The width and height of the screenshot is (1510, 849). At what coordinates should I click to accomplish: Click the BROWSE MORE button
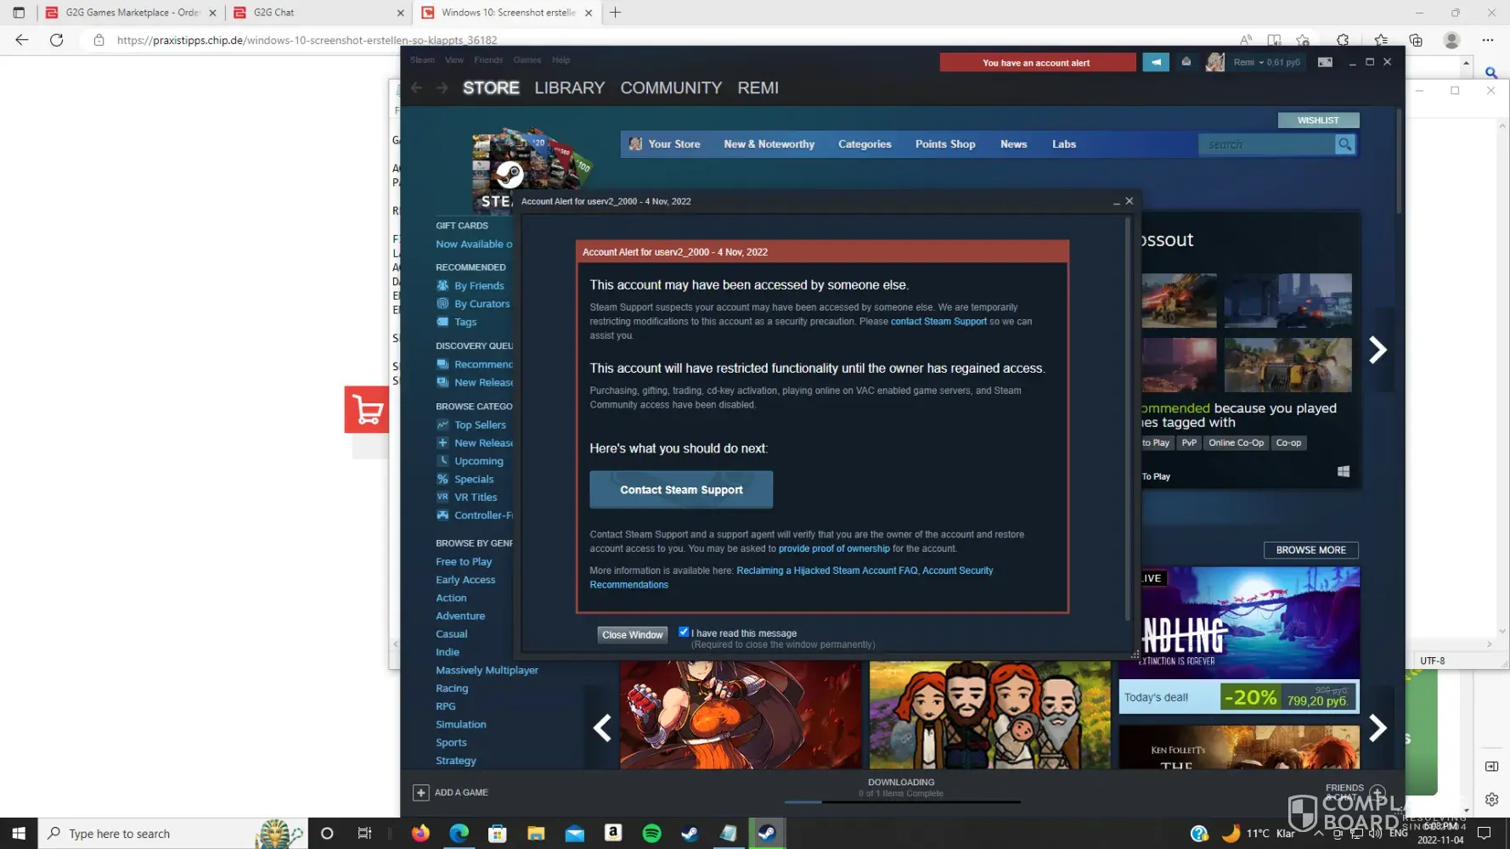(1310, 550)
